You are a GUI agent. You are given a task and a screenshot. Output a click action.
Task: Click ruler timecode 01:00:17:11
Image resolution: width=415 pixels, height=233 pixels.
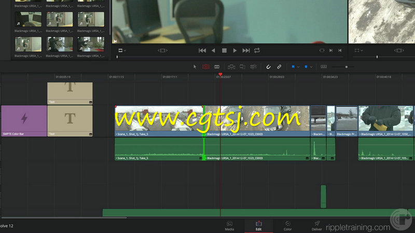point(170,77)
